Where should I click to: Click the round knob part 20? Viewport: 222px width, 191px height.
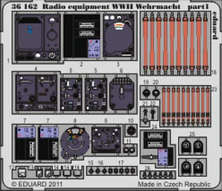156,93
